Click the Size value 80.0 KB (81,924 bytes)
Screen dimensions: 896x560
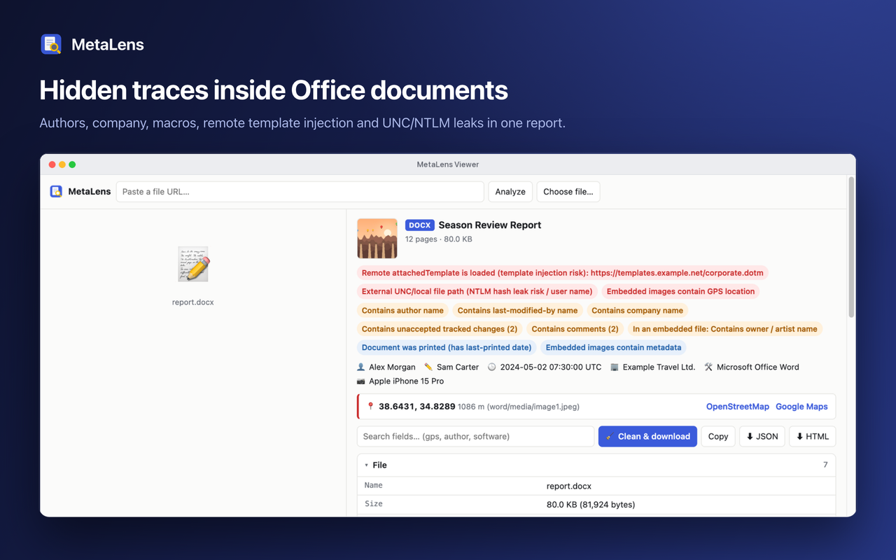[x=591, y=504]
